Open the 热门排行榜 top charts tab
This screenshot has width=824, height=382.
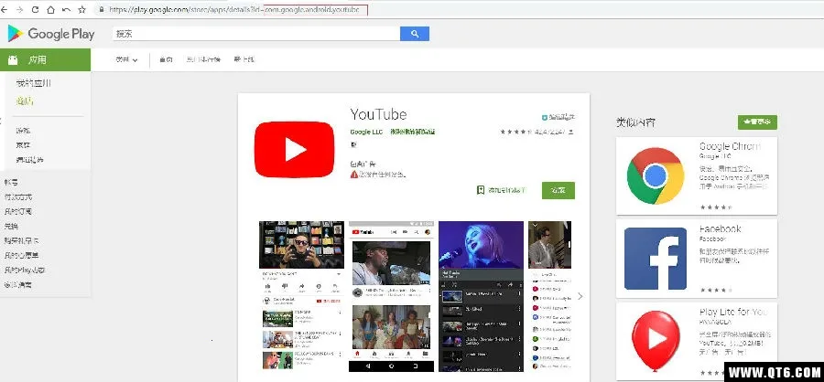pyautogui.click(x=203, y=59)
